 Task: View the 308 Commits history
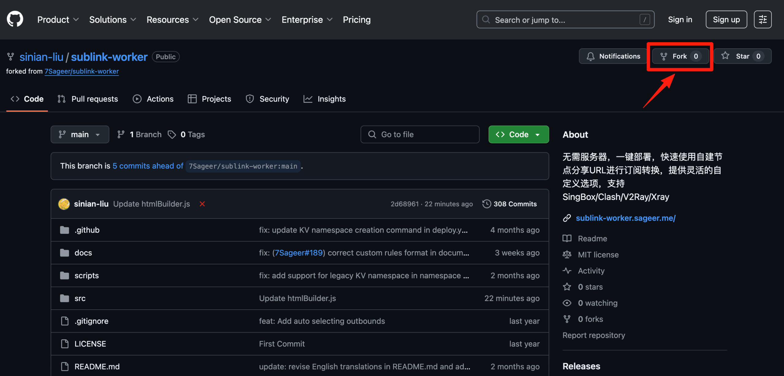(510, 204)
